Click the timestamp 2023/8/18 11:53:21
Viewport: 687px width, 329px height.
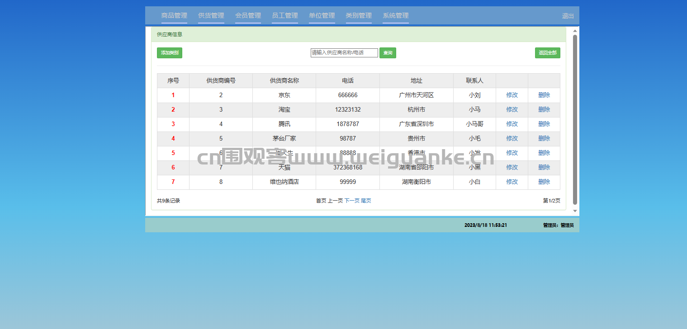(x=486, y=225)
